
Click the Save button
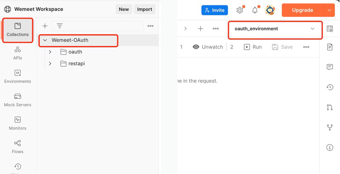click(x=282, y=47)
